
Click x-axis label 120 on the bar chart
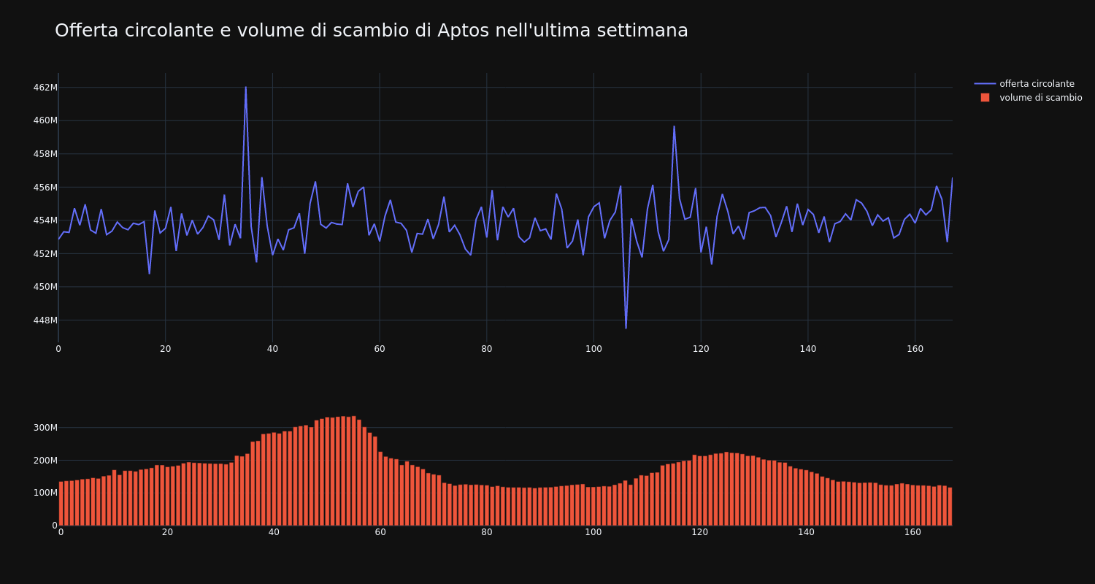pos(700,532)
